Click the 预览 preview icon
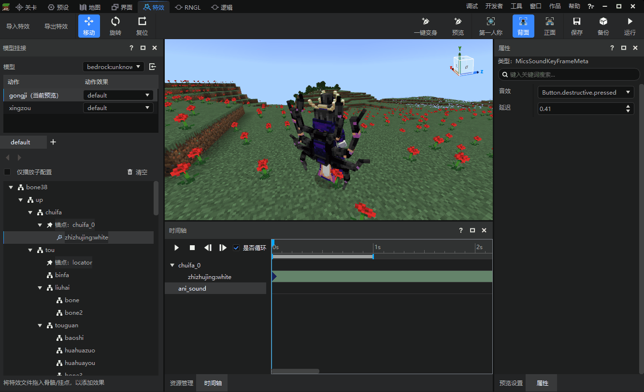 click(x=458, y=26)
